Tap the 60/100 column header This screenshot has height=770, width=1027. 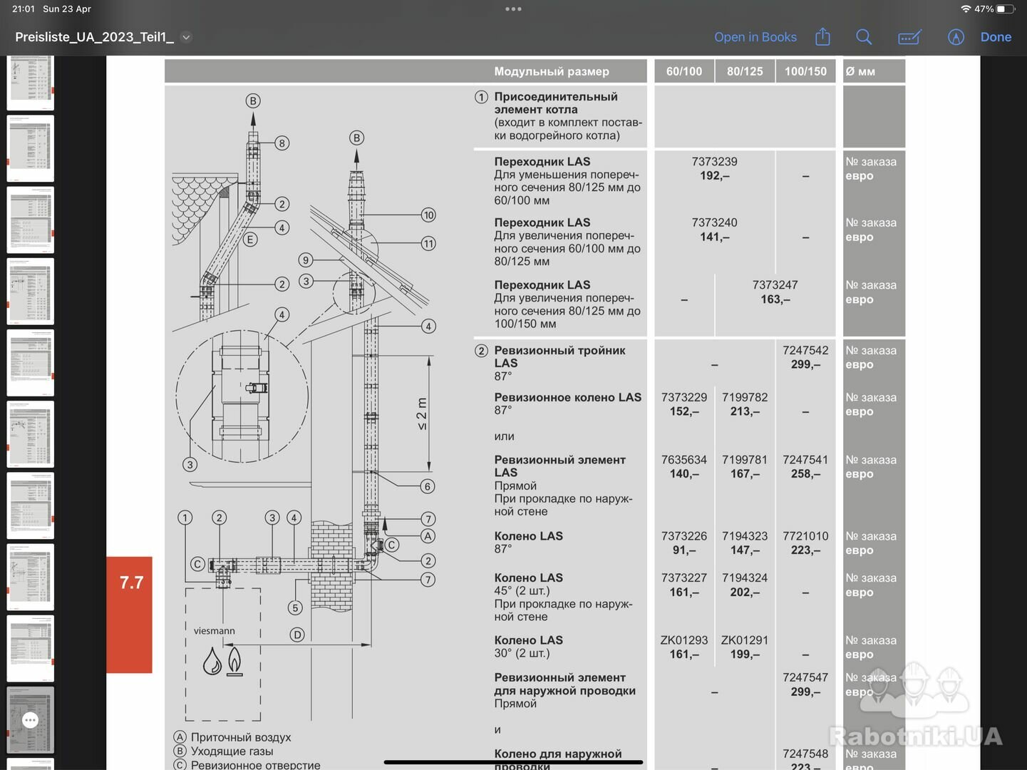pos(684,71)
